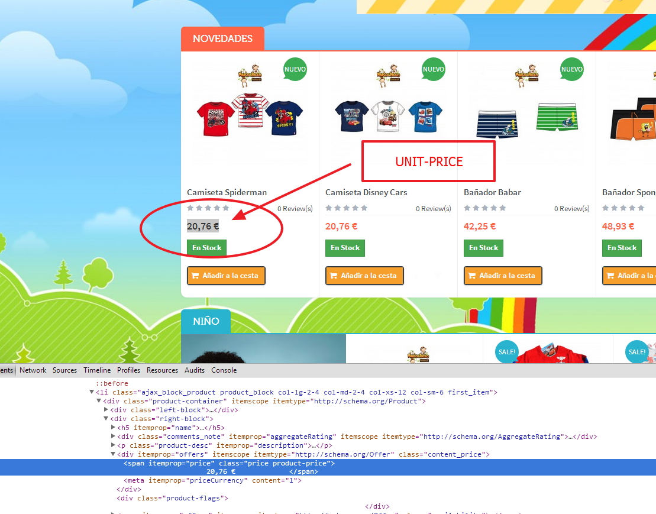Image resolution: width=656 pixels, height=514 pixels.
Task: Open the Console devtools tab
Action: 224,370
